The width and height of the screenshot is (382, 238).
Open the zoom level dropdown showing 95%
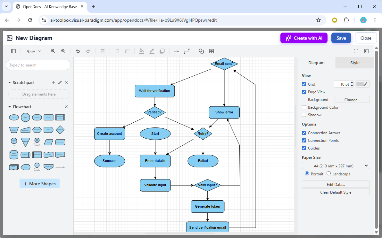click(33, 51)
